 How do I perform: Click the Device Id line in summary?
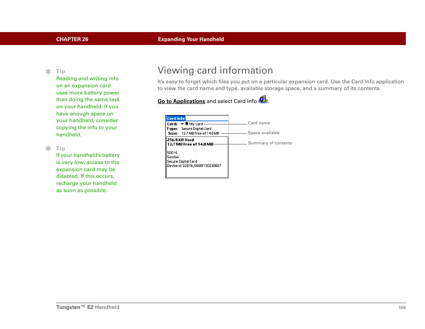(x=194, y=165)
